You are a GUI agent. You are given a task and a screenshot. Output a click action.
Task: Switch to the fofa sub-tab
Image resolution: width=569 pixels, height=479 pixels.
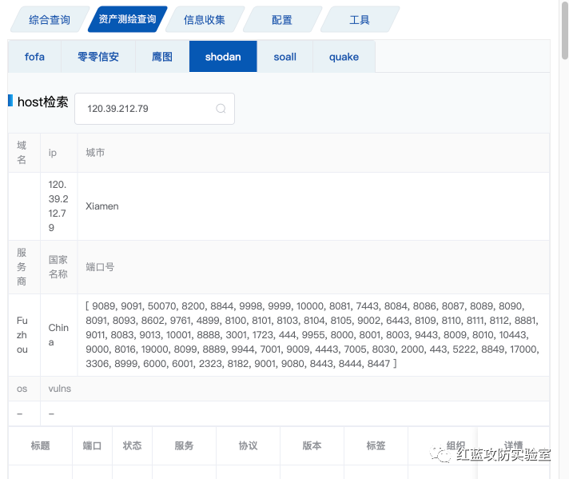(x=34, y=57)
